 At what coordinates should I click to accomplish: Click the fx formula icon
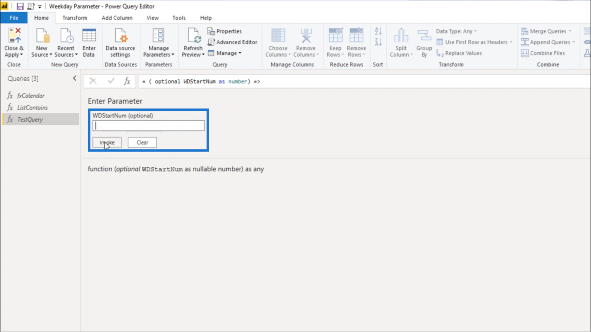[127, 81]
